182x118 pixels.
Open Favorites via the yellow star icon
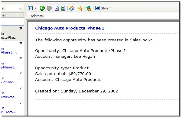[80, 8]
